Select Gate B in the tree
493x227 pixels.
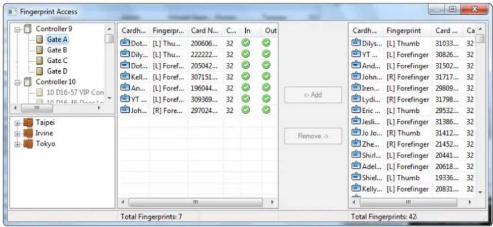pos(57,50)
